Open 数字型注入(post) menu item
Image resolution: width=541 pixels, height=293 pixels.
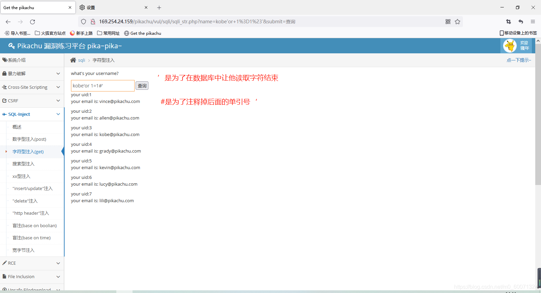pyautogui.click(x=29, y=139)
